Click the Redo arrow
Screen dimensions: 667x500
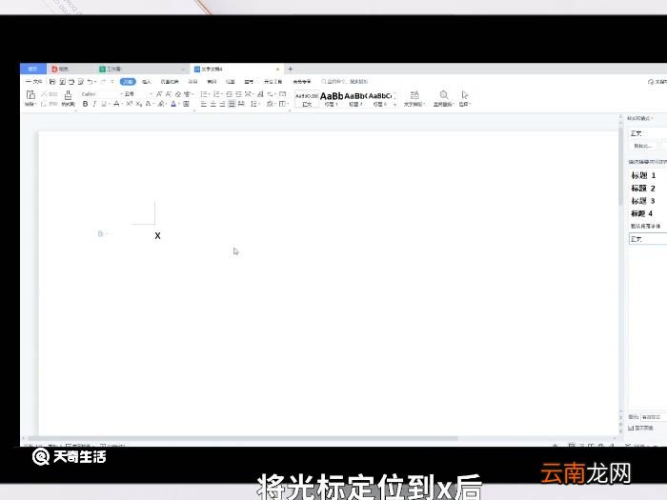[103, 81]
